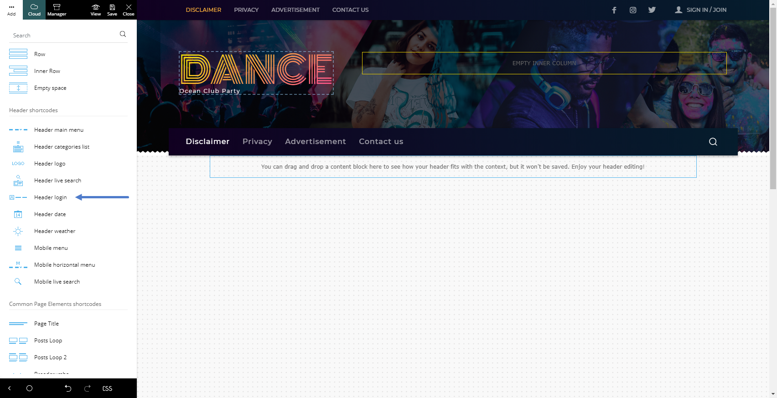Image resolution: width=777 pixels, height=398 pixels.
Task: Click SIGN IN / JOIN link
Action: [701, 10]
